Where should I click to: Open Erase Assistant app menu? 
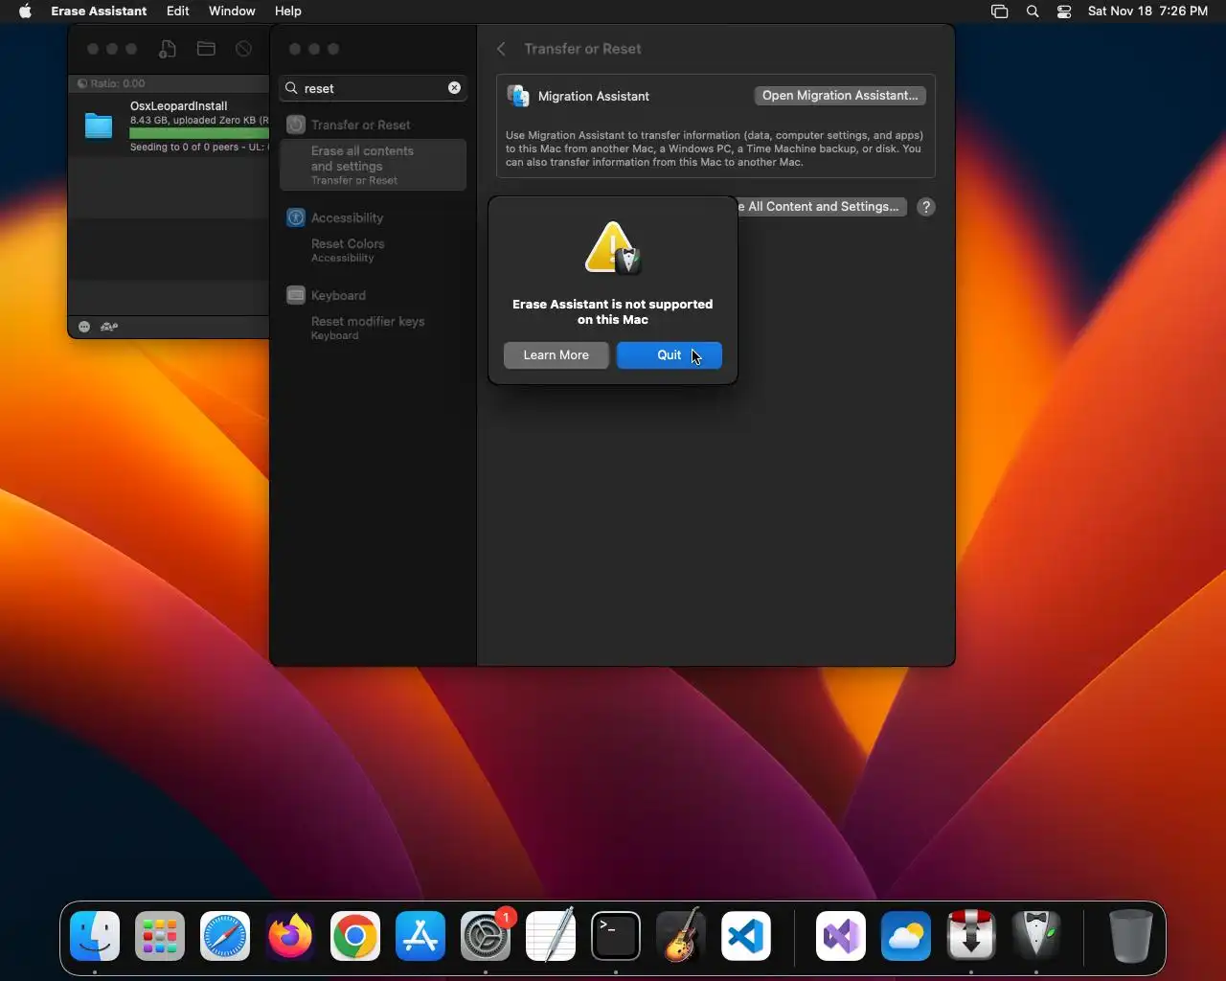click(99, 11)
